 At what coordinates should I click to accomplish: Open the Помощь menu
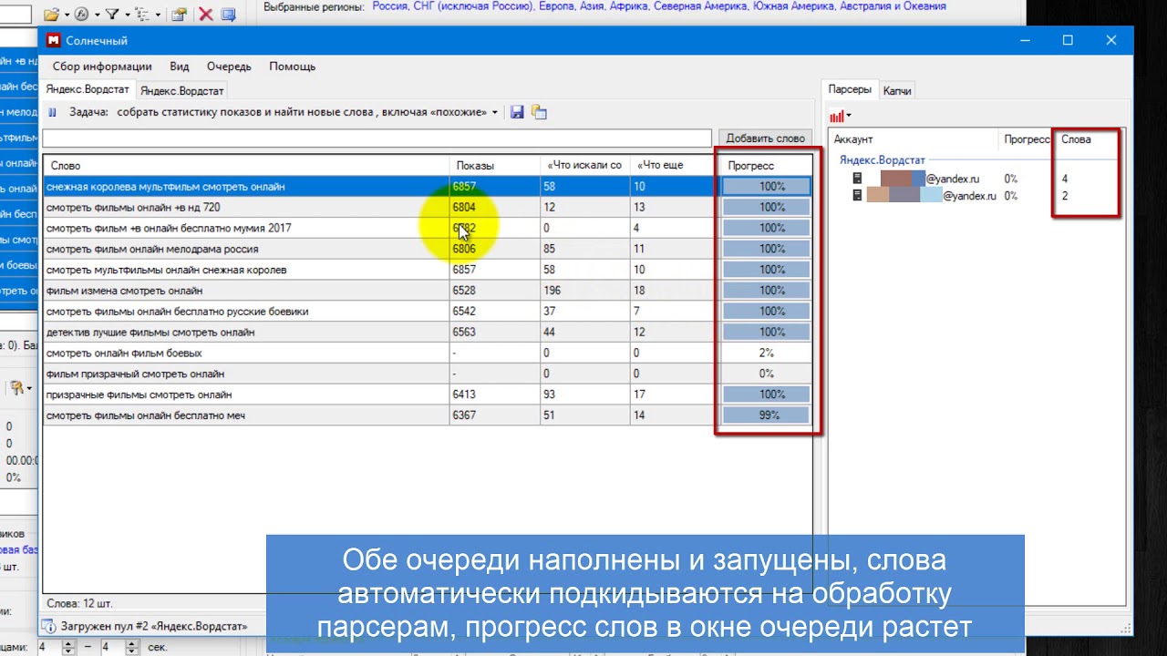click(292, 67)
